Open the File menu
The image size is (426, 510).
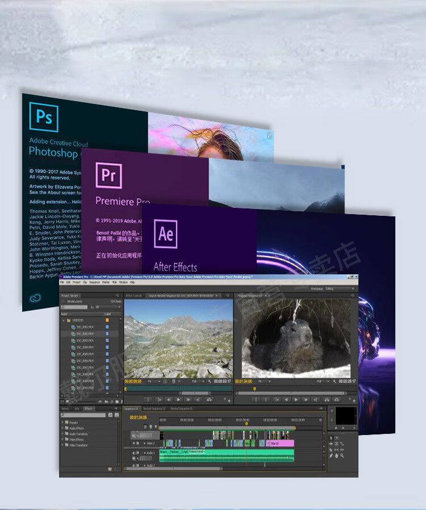[62, 282]
